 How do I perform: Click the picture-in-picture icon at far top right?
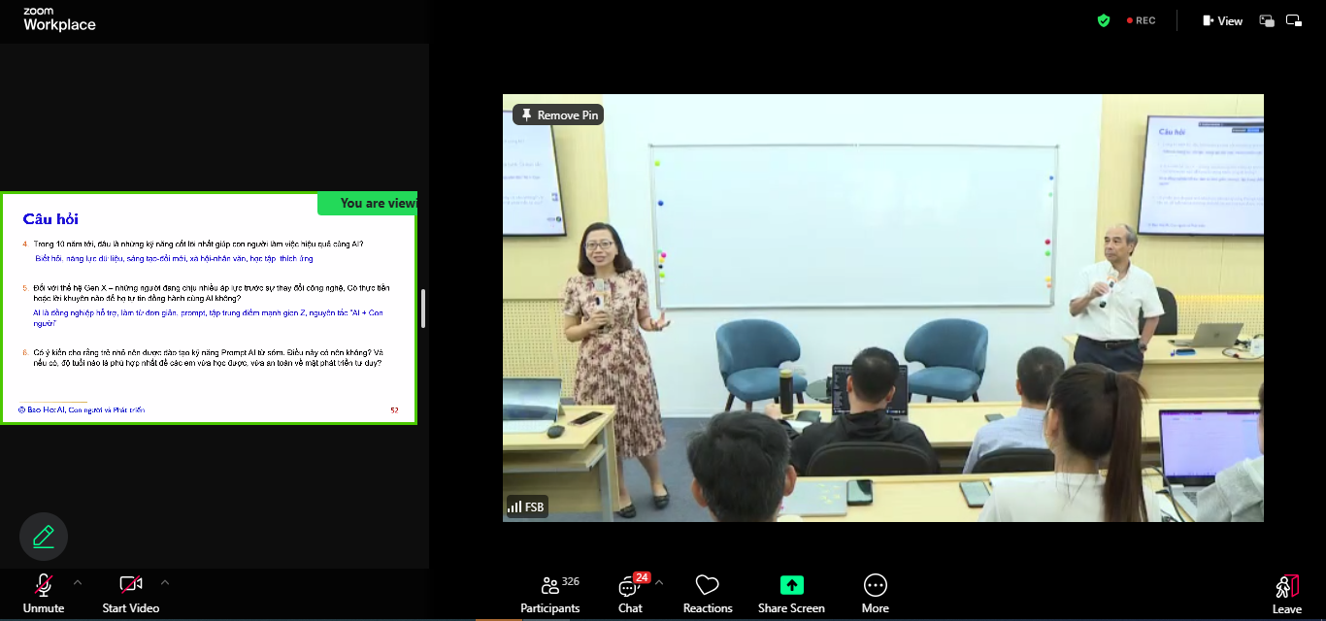tap(1294, 20)
